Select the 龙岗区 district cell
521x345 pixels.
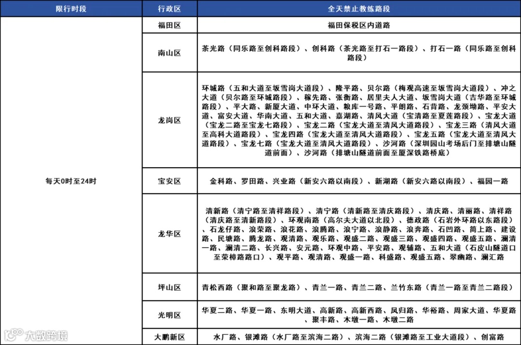click(x=169, y=119)
